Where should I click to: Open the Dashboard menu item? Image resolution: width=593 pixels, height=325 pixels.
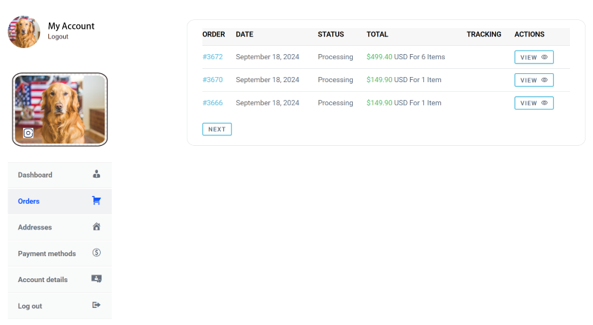click(60, 175)
